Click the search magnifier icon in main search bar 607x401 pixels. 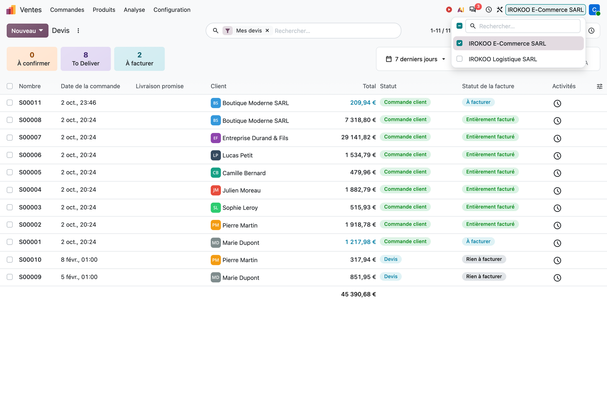[216, 31]
